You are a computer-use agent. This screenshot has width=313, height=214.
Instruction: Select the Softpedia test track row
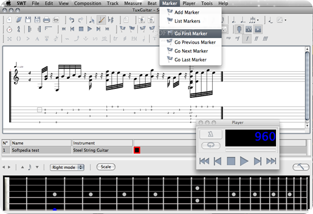pyautogui.click(x=153, y=150)
